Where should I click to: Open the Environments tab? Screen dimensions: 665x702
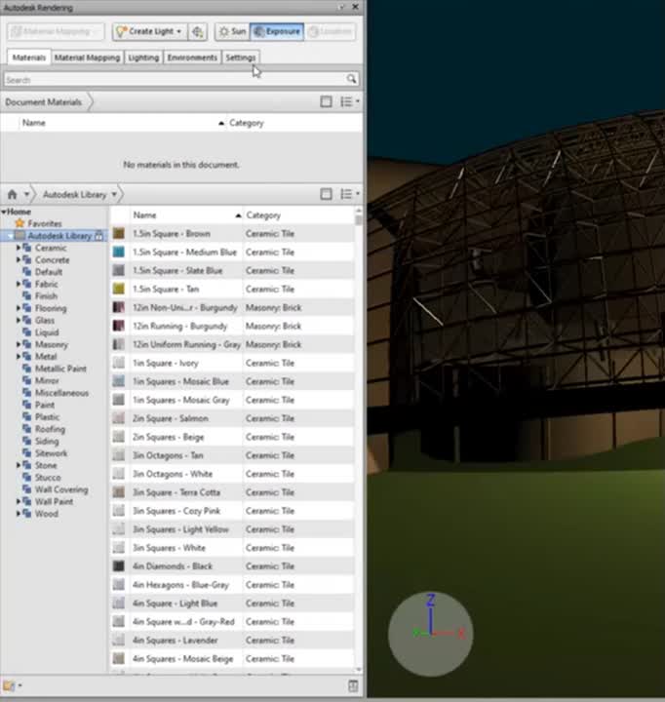pyautogui.click(x=192, y=58)
